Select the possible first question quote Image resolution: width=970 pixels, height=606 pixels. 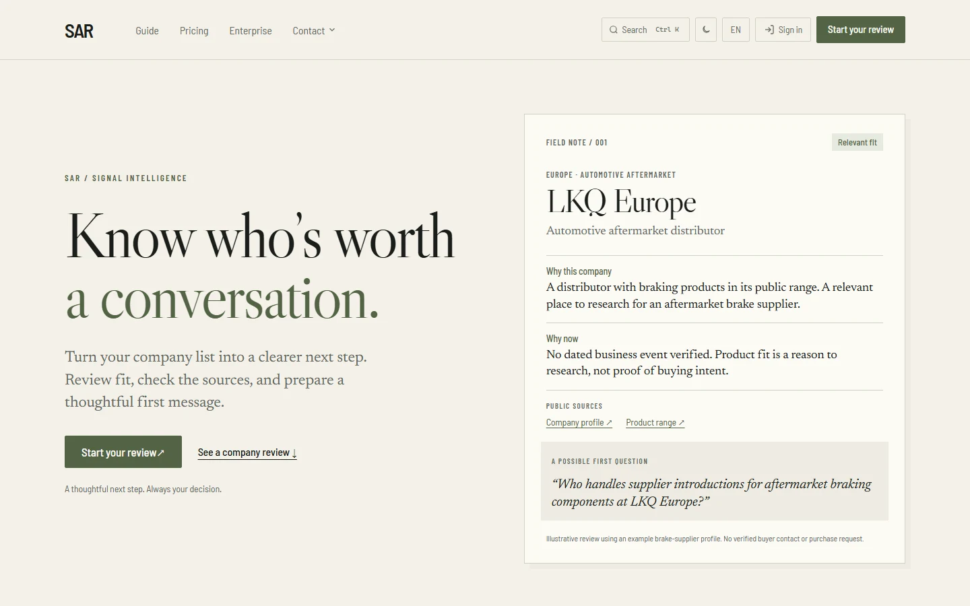coord(711,492)
